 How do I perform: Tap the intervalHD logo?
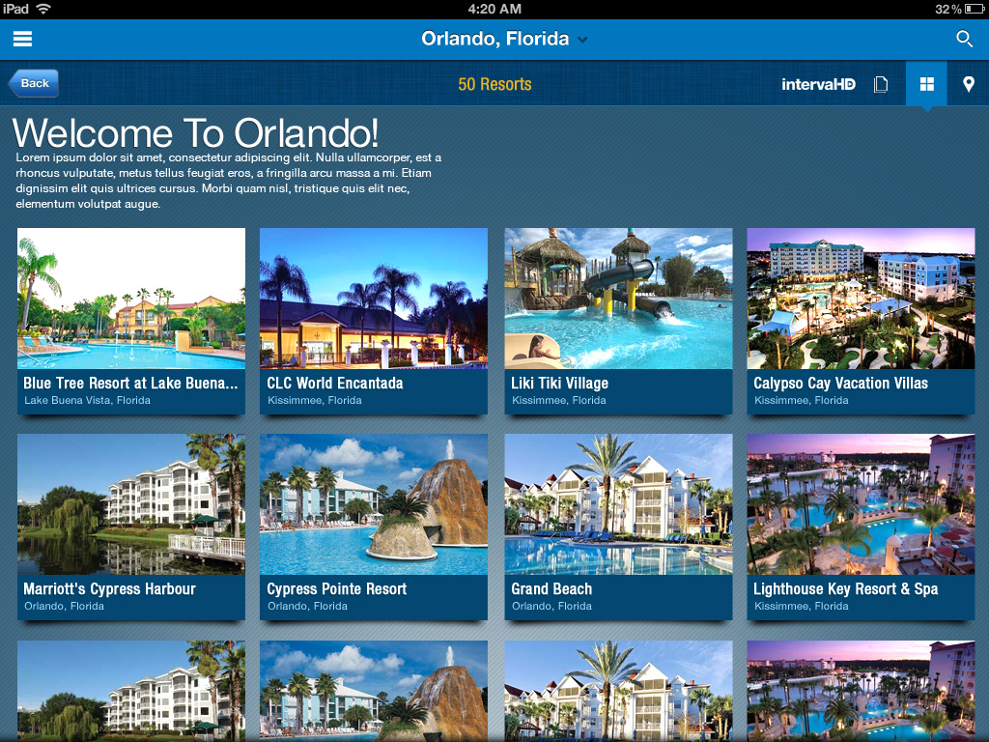pyautogui.click(x=818, y=84)
